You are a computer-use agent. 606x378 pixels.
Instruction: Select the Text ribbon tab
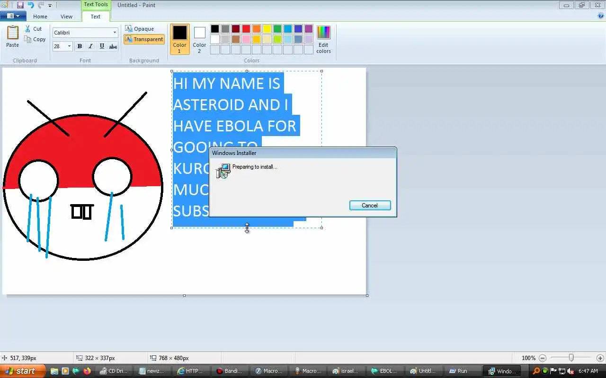pyautogui.click(x=96, y=17)
